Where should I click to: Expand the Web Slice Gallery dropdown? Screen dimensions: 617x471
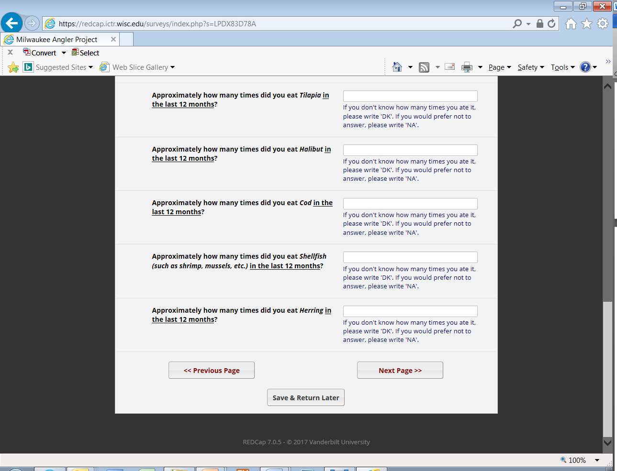(x=172, y=67)
